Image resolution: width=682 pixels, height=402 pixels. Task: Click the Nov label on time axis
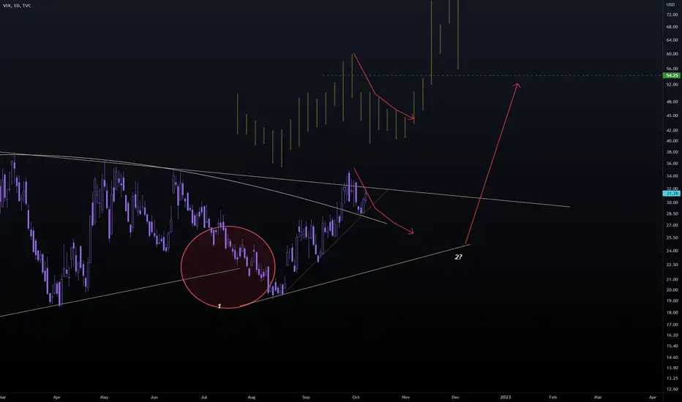(406, 397)
